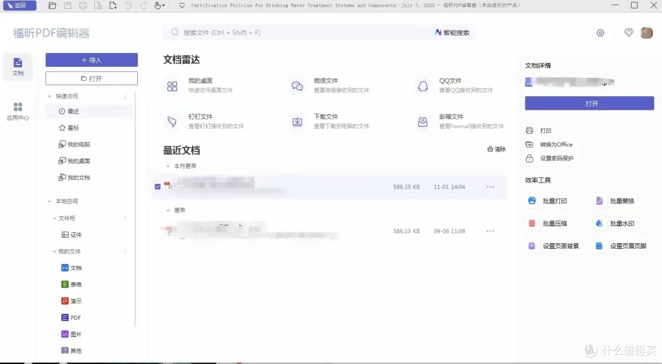Open 我的文件 more options dots
The image size is (662, 364).
pos(126,251)
